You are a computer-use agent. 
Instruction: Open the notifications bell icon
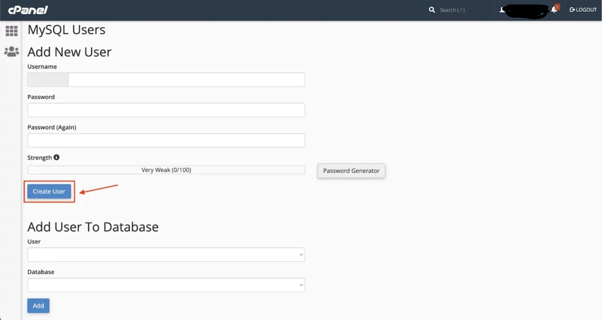point(555,9)
